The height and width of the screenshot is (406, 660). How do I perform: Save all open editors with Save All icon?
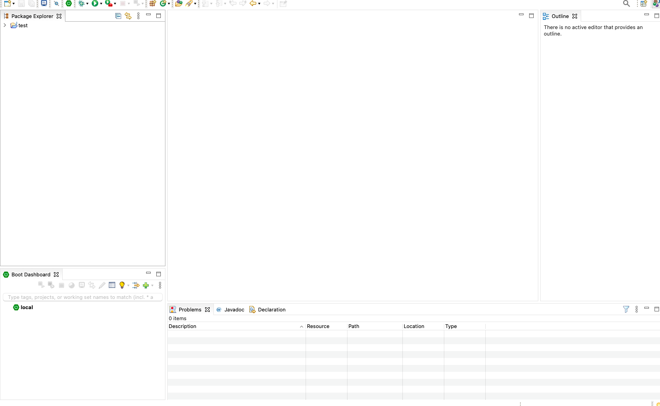pyautogui.click(x=31, y=4)
